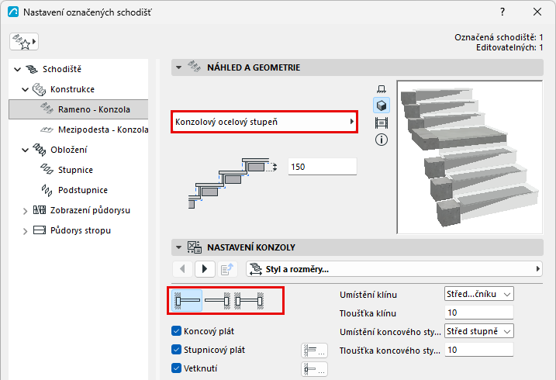Image resolution: width=556 pixels, height=380 pixels.
Task: Uncheck the Vetknutí checkbox
Action: 176,368
